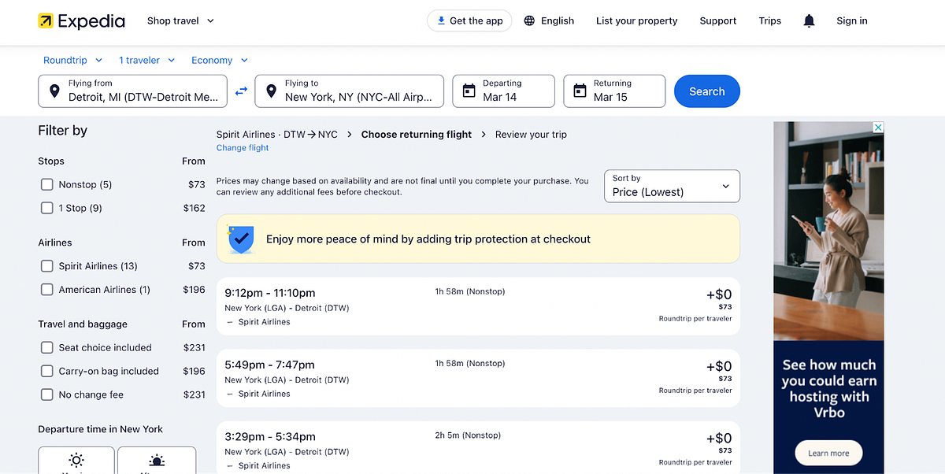Click the Filter by heading
Viewport: 945px width, 474px height.
point(63,131)
